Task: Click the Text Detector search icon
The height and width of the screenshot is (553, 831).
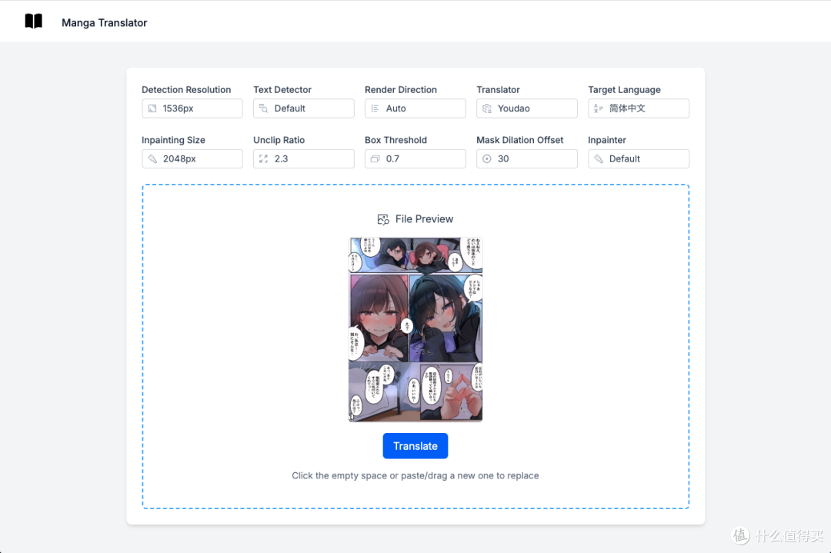Action: point(264,108)
